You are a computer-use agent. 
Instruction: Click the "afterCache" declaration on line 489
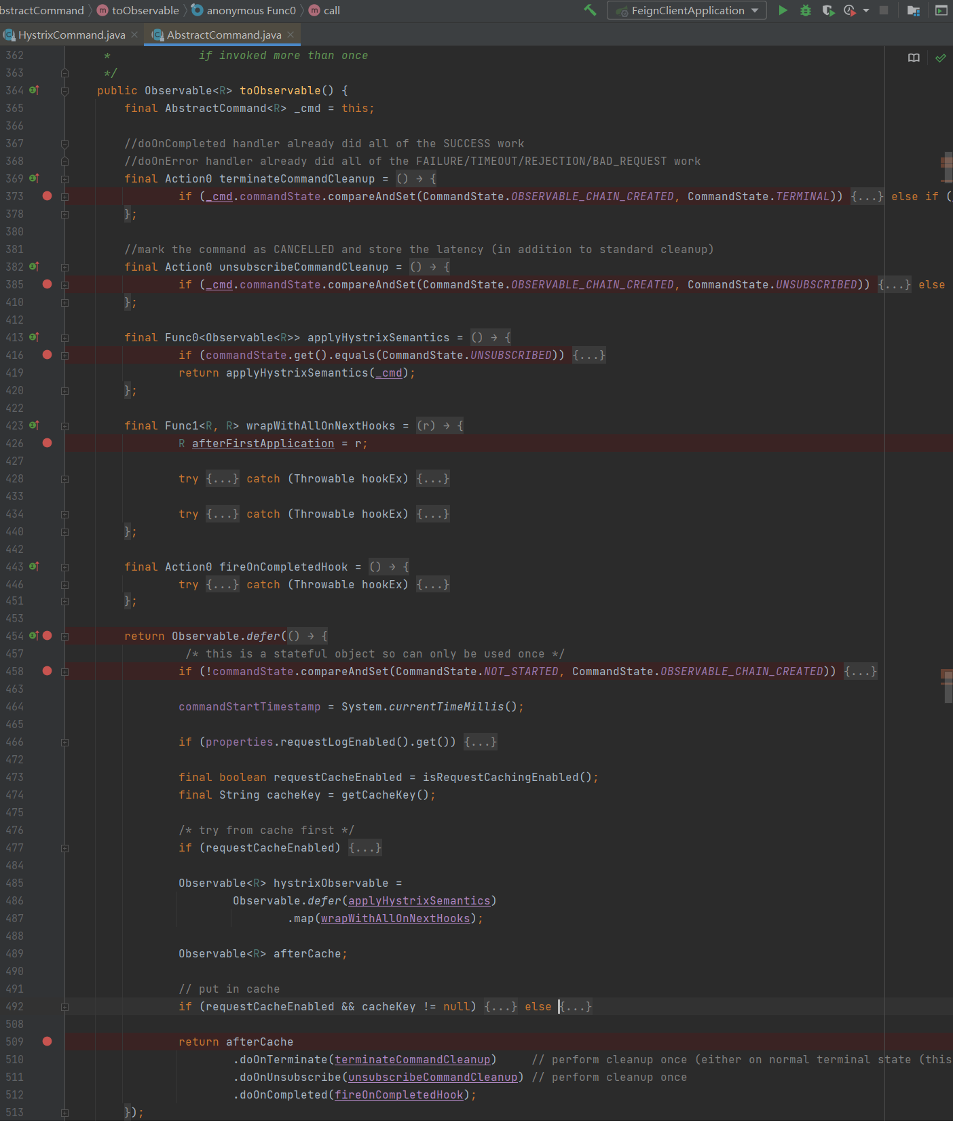tap(307, 953)
